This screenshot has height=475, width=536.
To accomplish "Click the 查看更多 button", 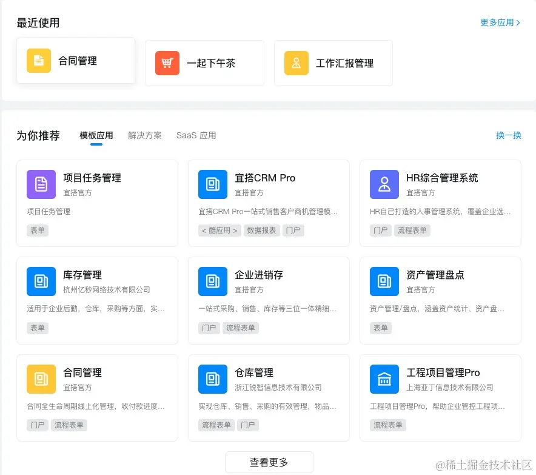I will coord(269,462).
